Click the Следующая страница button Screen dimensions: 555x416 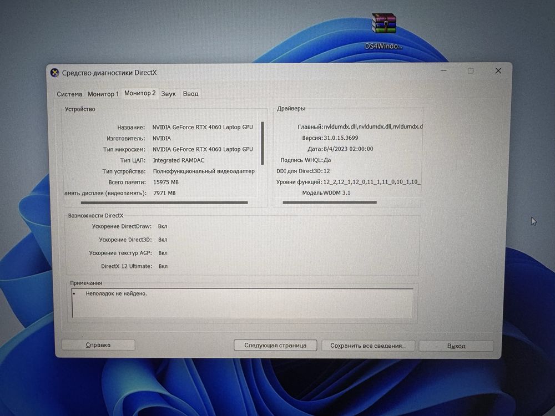click(275, 345)
